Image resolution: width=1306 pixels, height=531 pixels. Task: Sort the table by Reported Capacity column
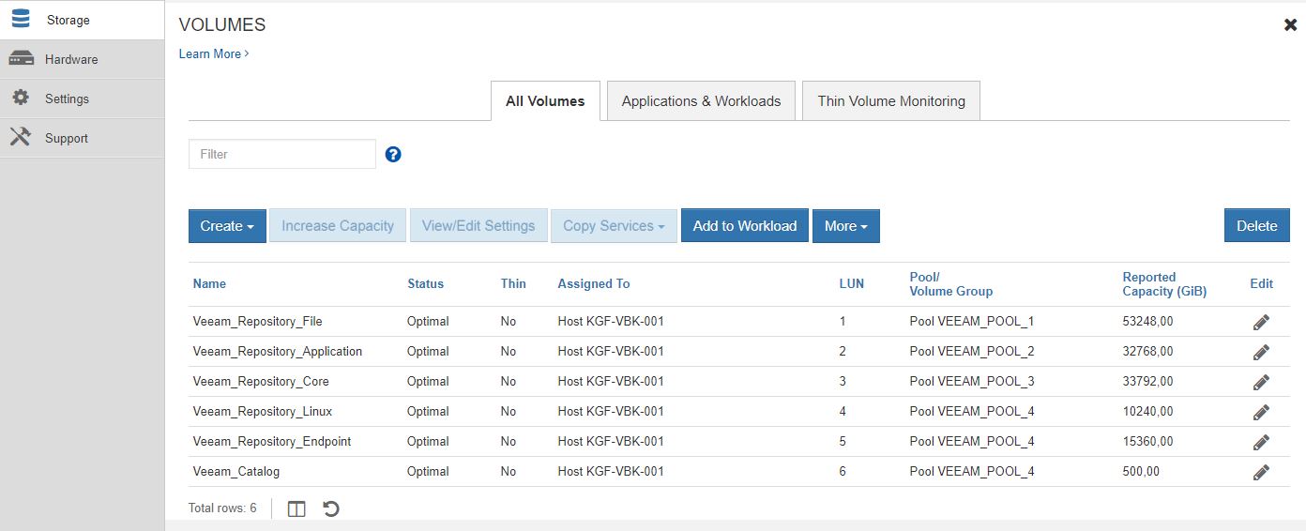pos(1163,284)
